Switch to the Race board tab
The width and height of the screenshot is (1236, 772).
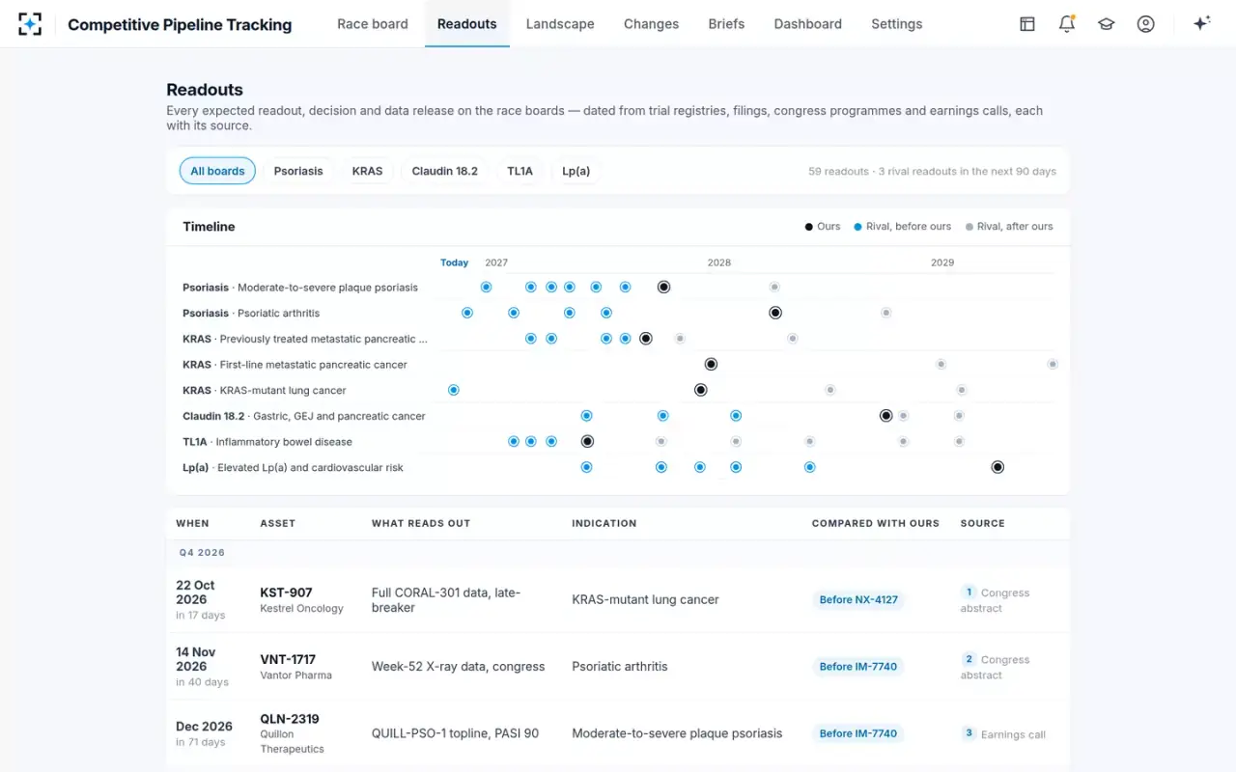[373, 24]
